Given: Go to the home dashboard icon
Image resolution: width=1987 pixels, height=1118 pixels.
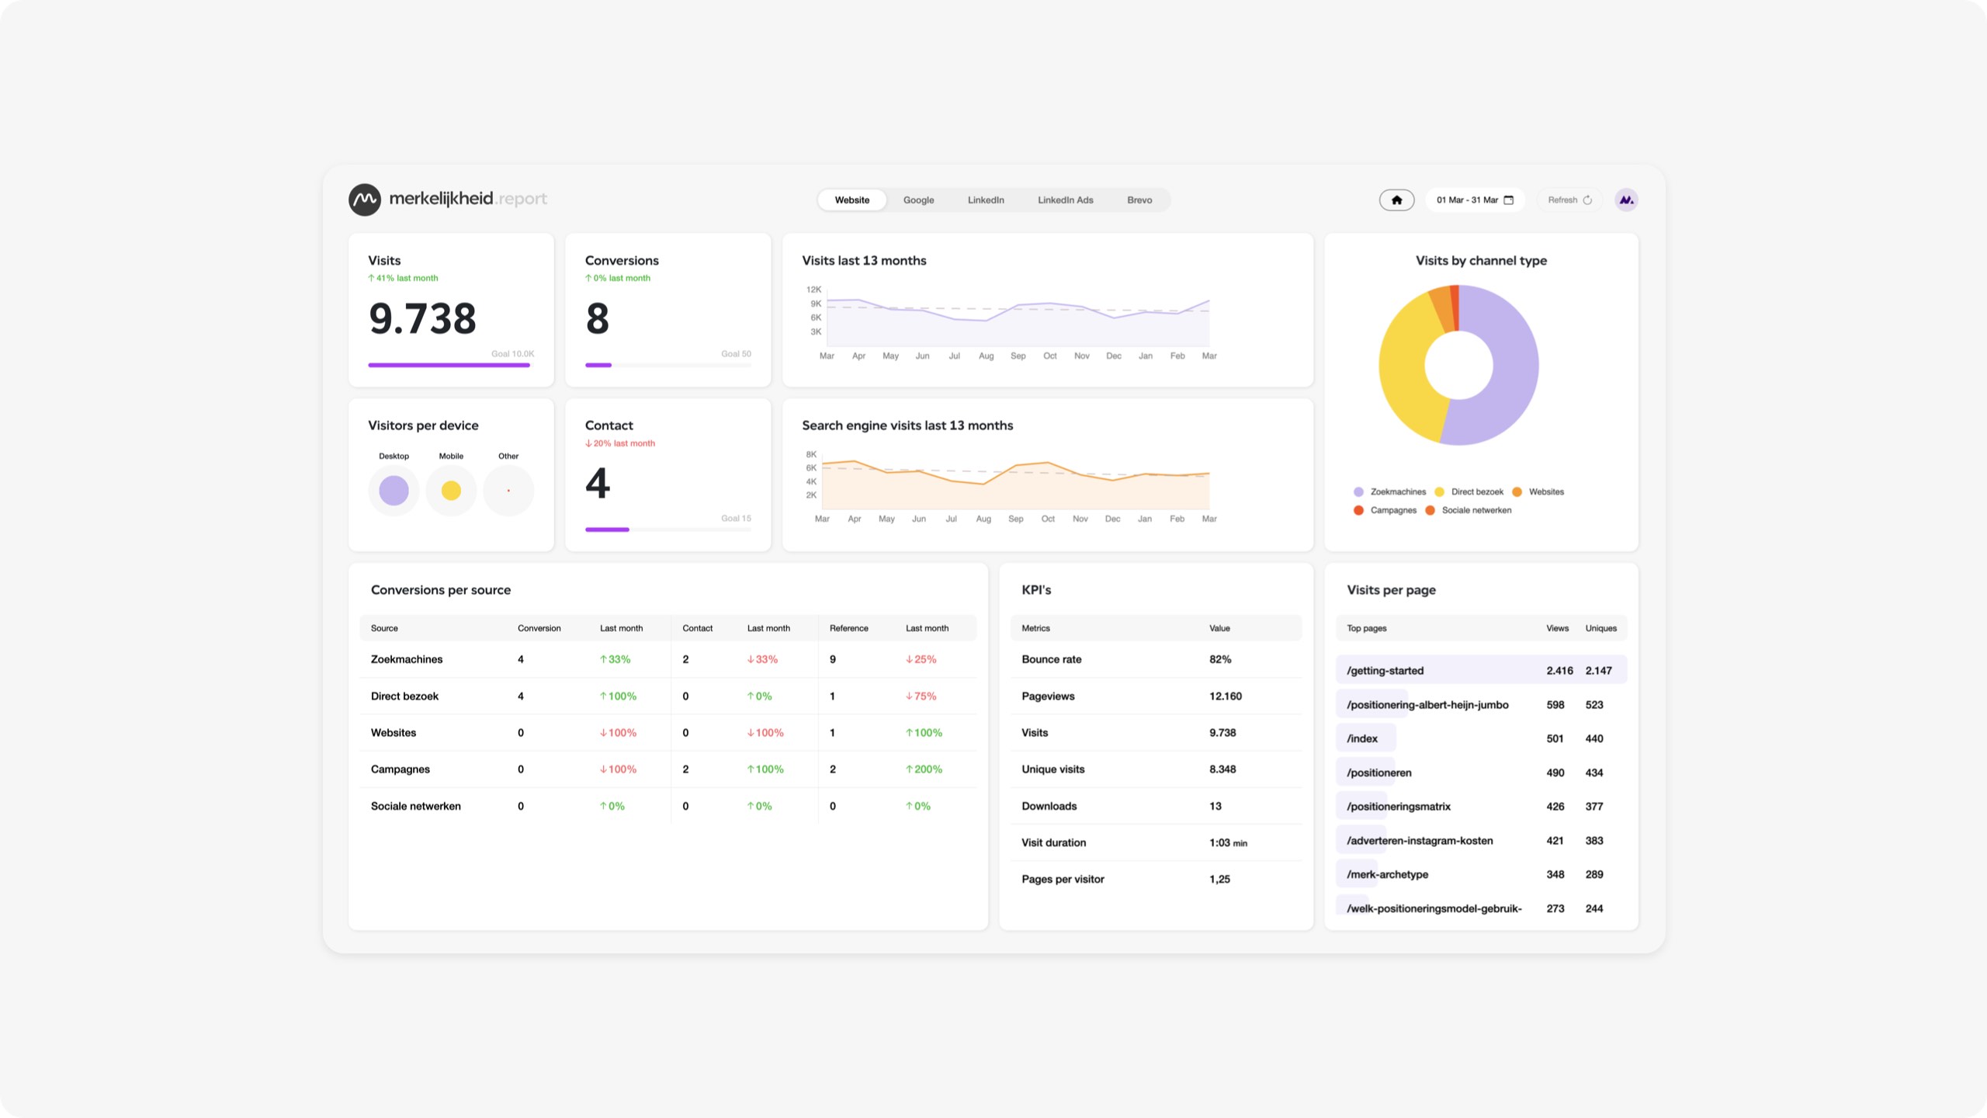Looking at the screenshot, I should click(1396, 200).
